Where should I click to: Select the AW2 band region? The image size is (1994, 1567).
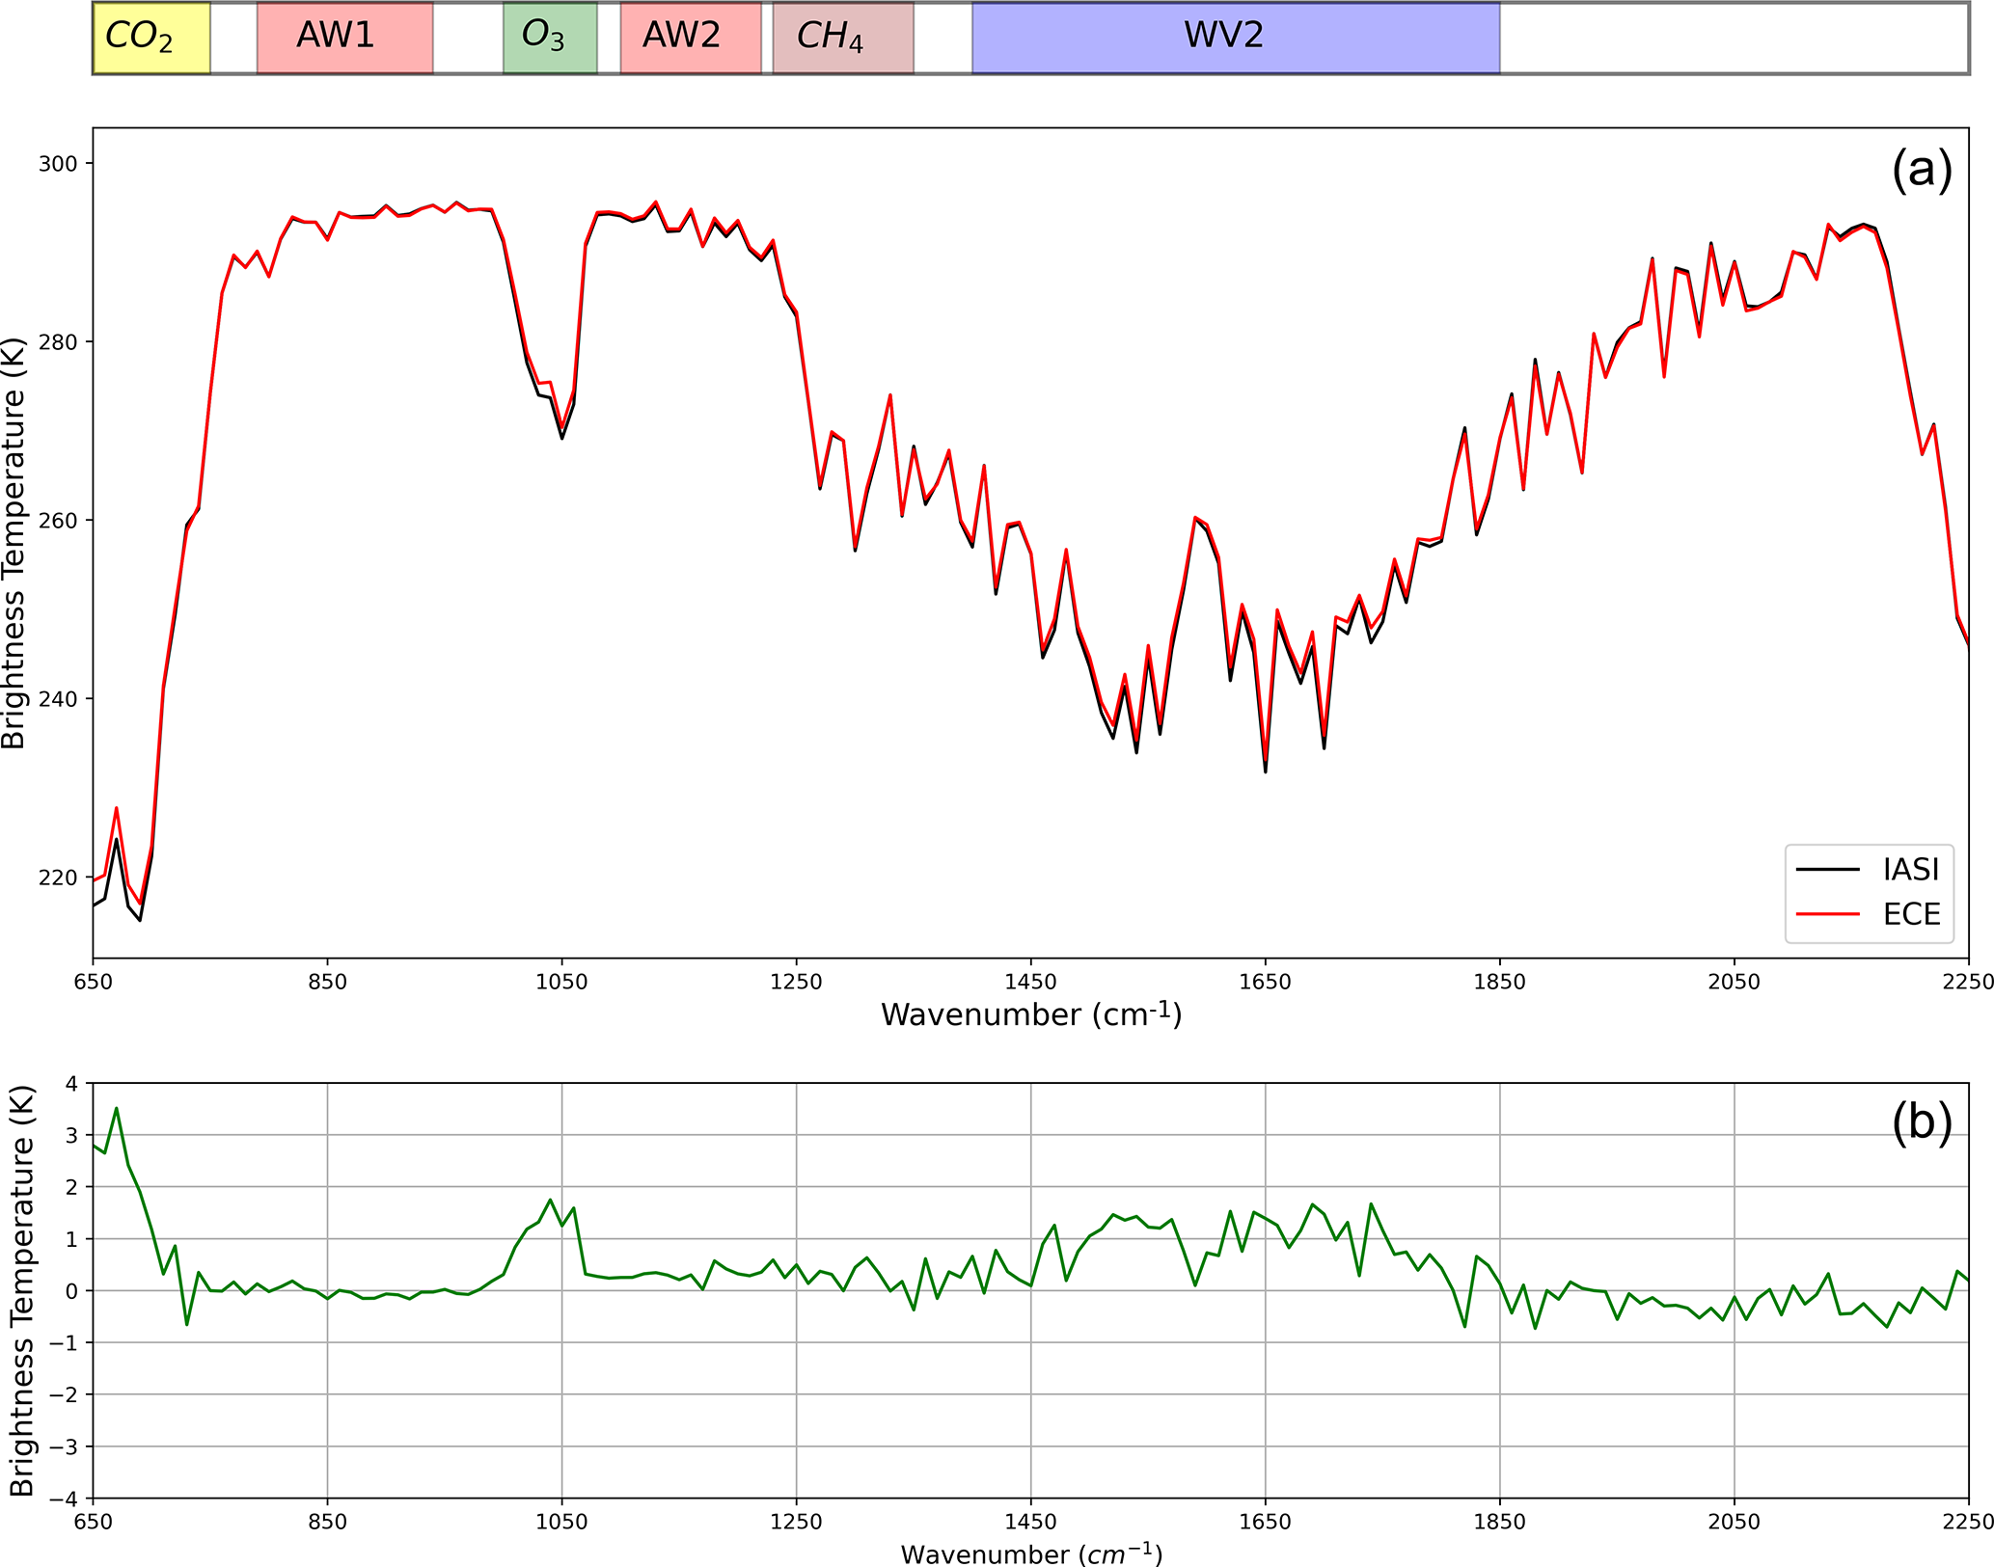pos(690,38)
